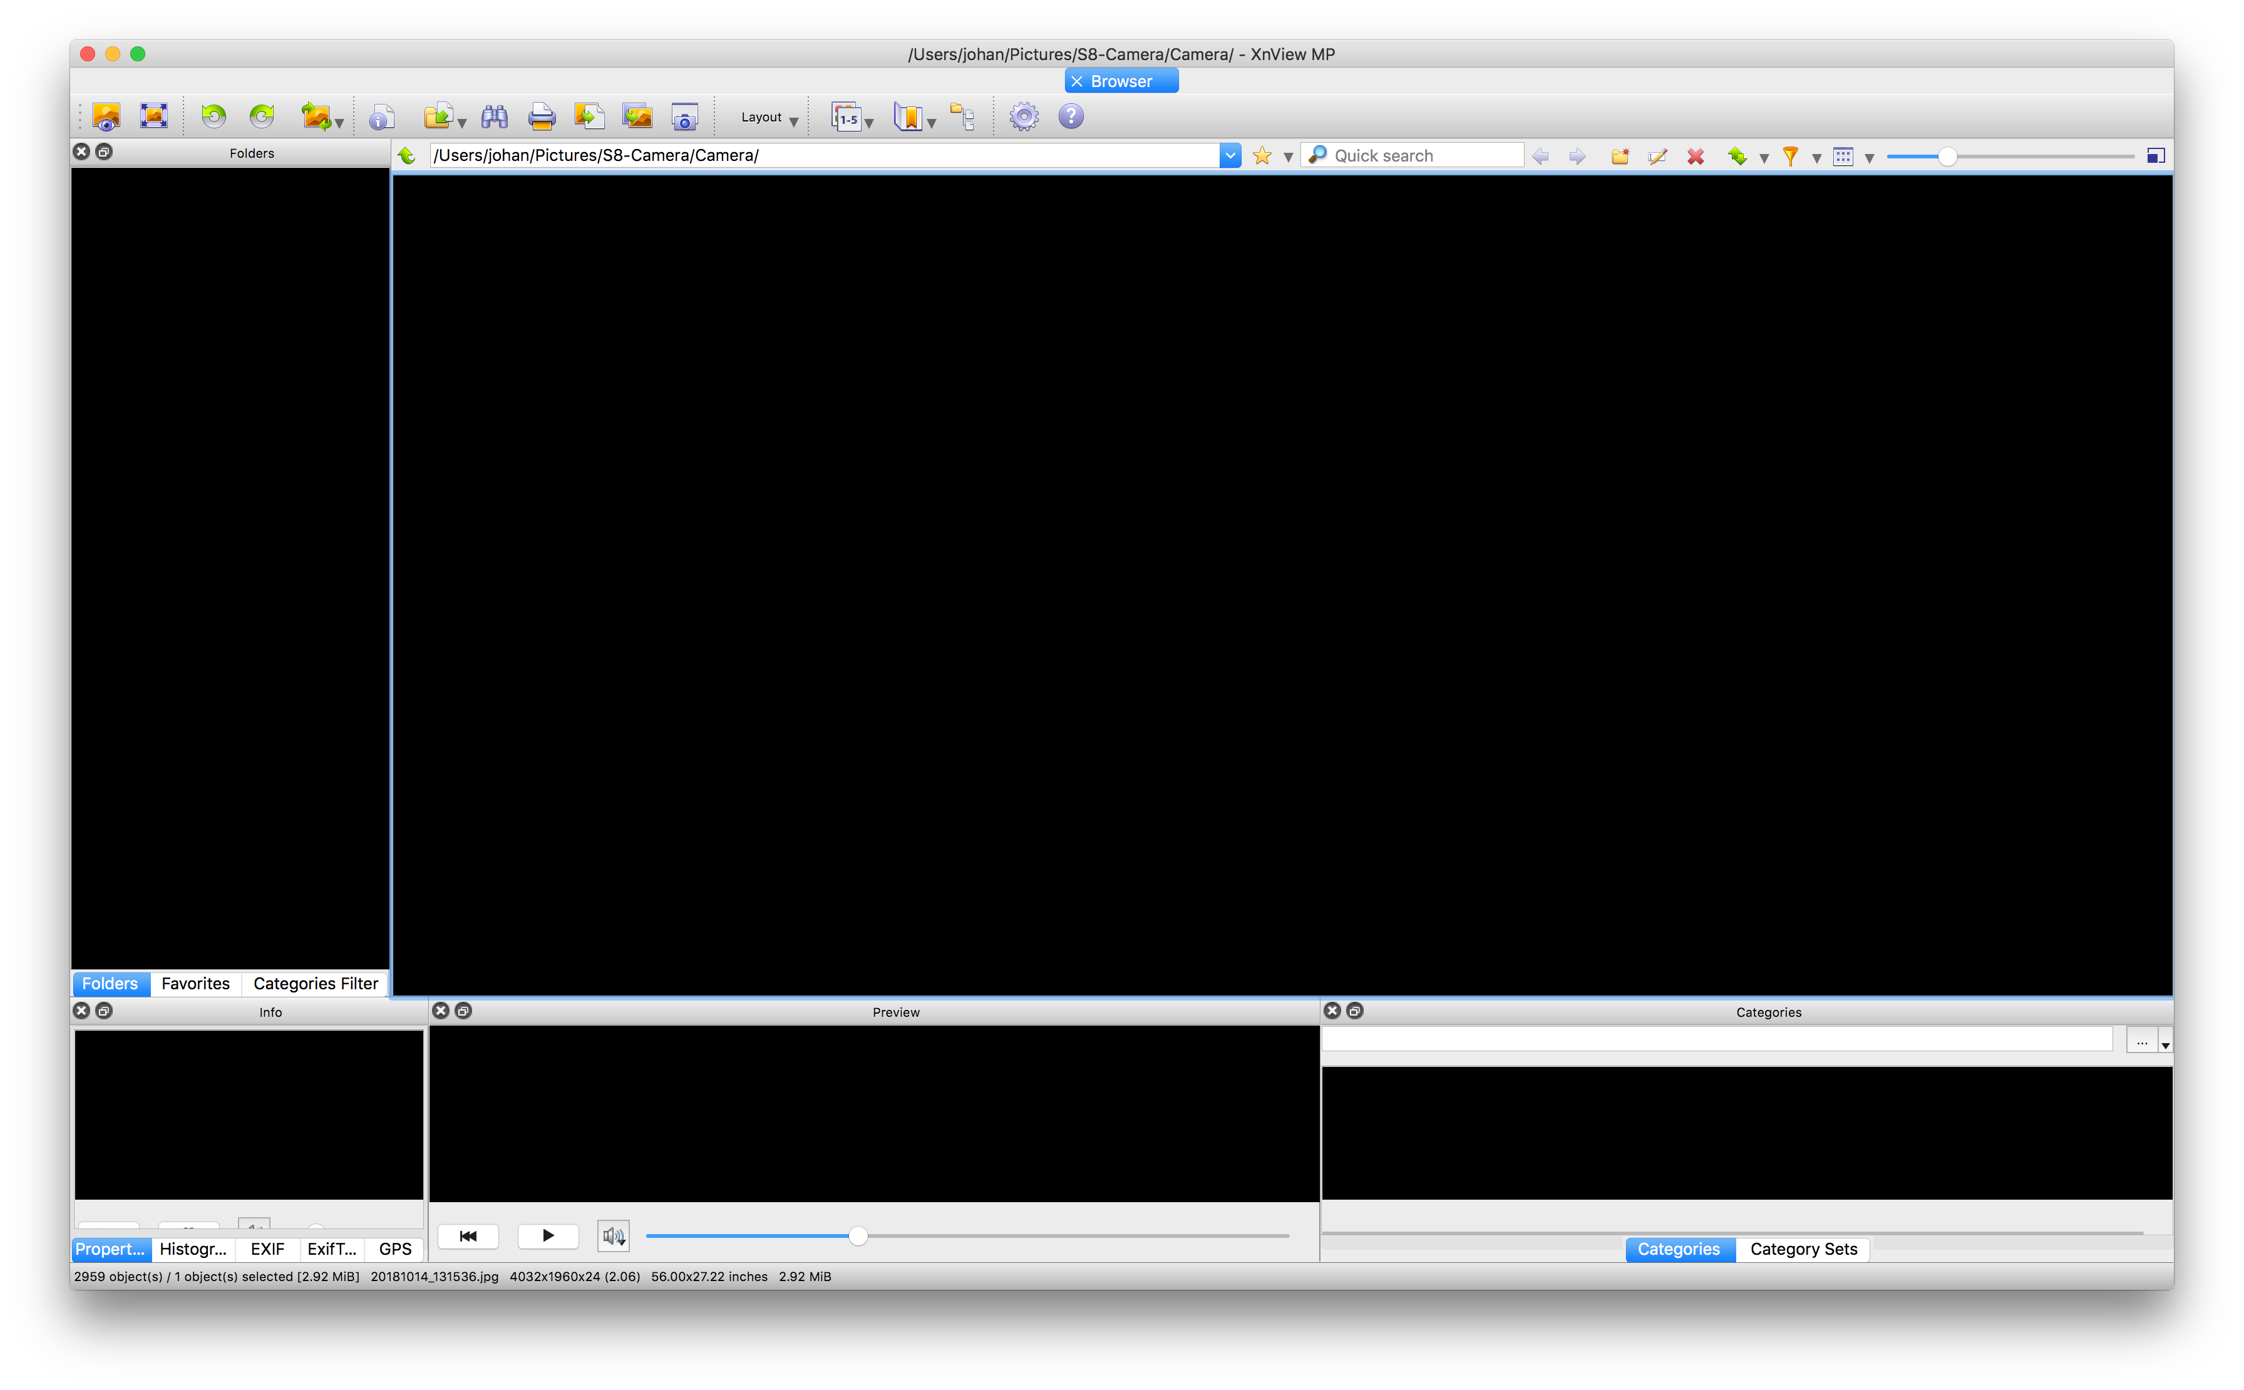
Task: Click the screen capture camera icon
Action: tap(684, 116)
